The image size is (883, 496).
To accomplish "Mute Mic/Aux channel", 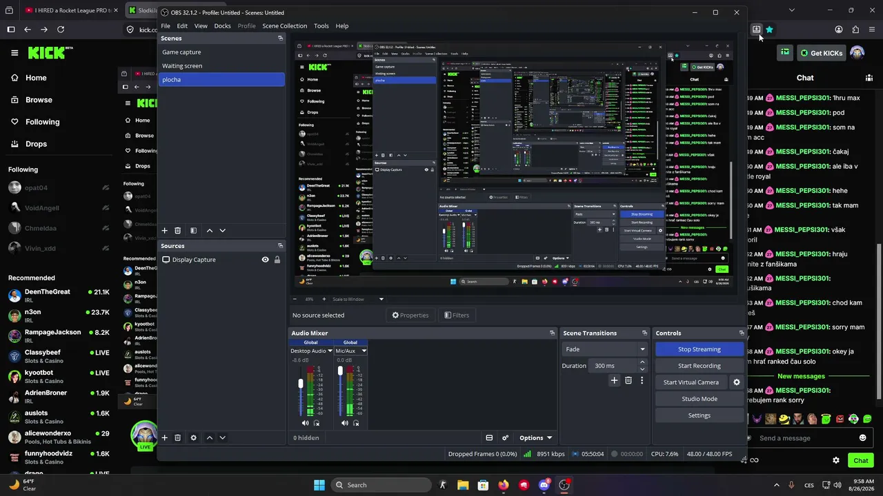I will click(x=345, y=423).
